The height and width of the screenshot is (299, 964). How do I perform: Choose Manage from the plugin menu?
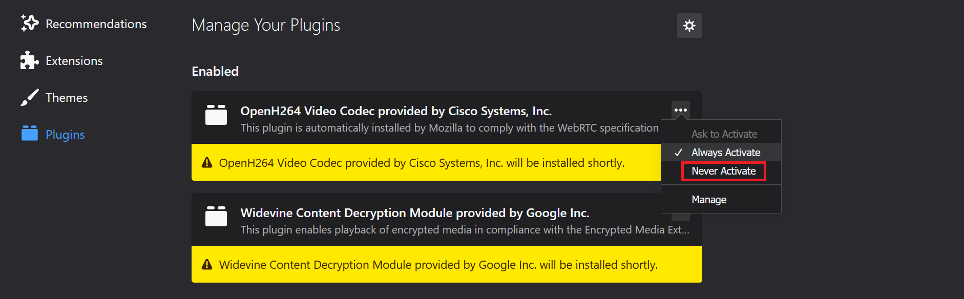709,200
